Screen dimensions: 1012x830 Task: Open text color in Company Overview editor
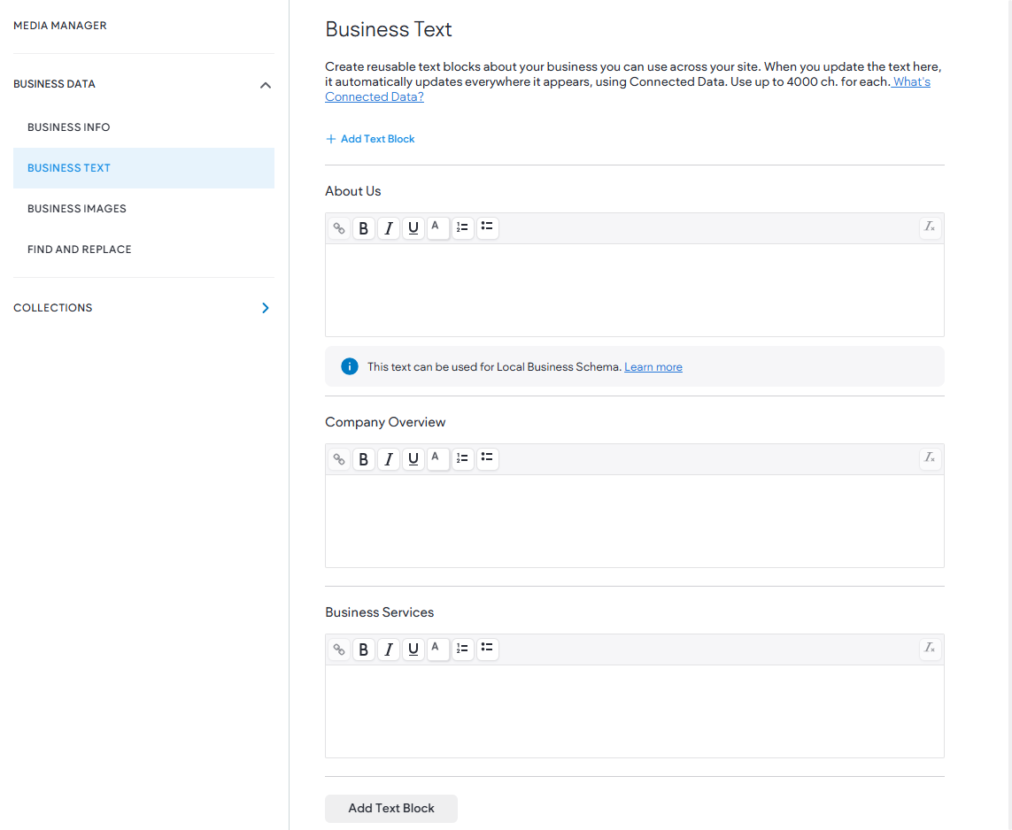[438, 458]
